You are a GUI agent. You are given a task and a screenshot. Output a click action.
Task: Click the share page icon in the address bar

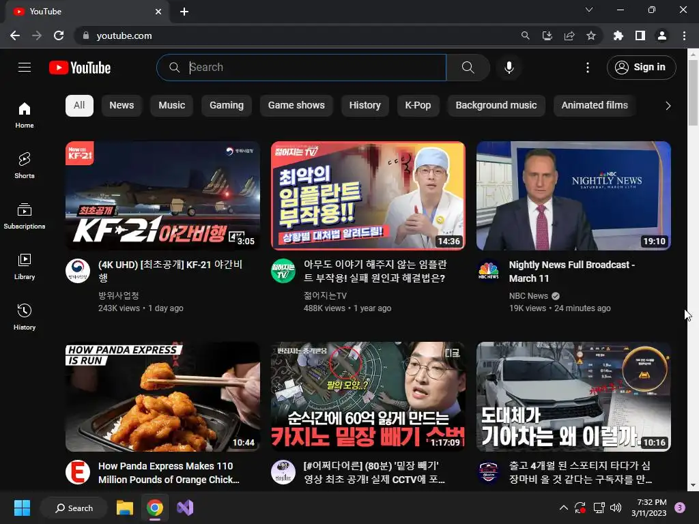pyautogui.click(x=569, y=35)
